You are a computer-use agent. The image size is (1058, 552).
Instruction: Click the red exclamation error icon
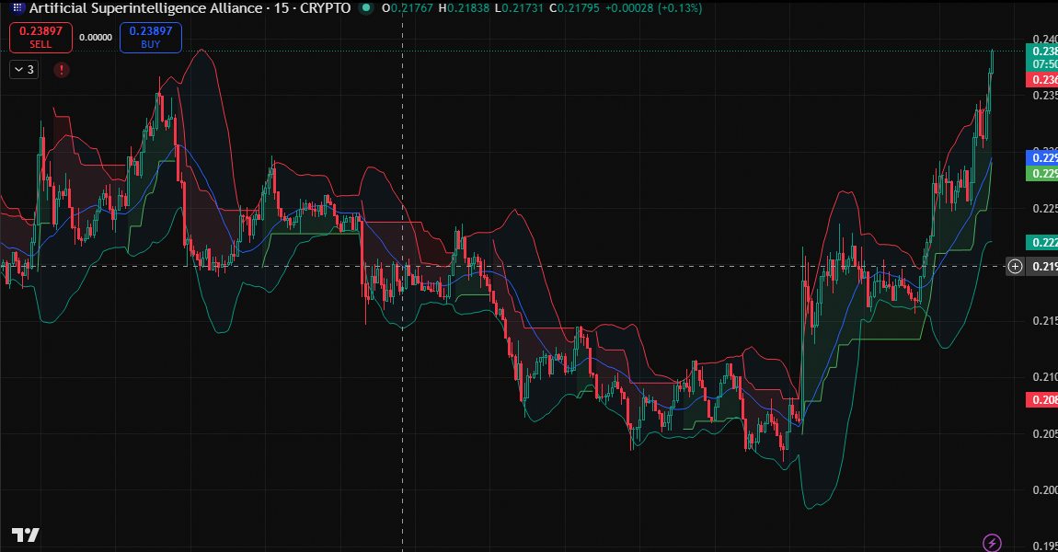coord(62,70)
